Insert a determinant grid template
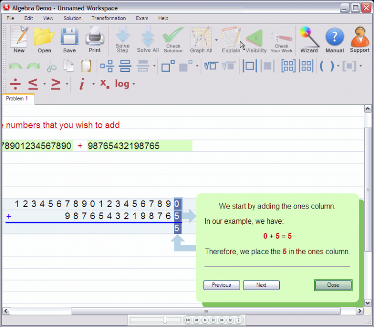Viewport: 374px width, 327px height. 306,66
